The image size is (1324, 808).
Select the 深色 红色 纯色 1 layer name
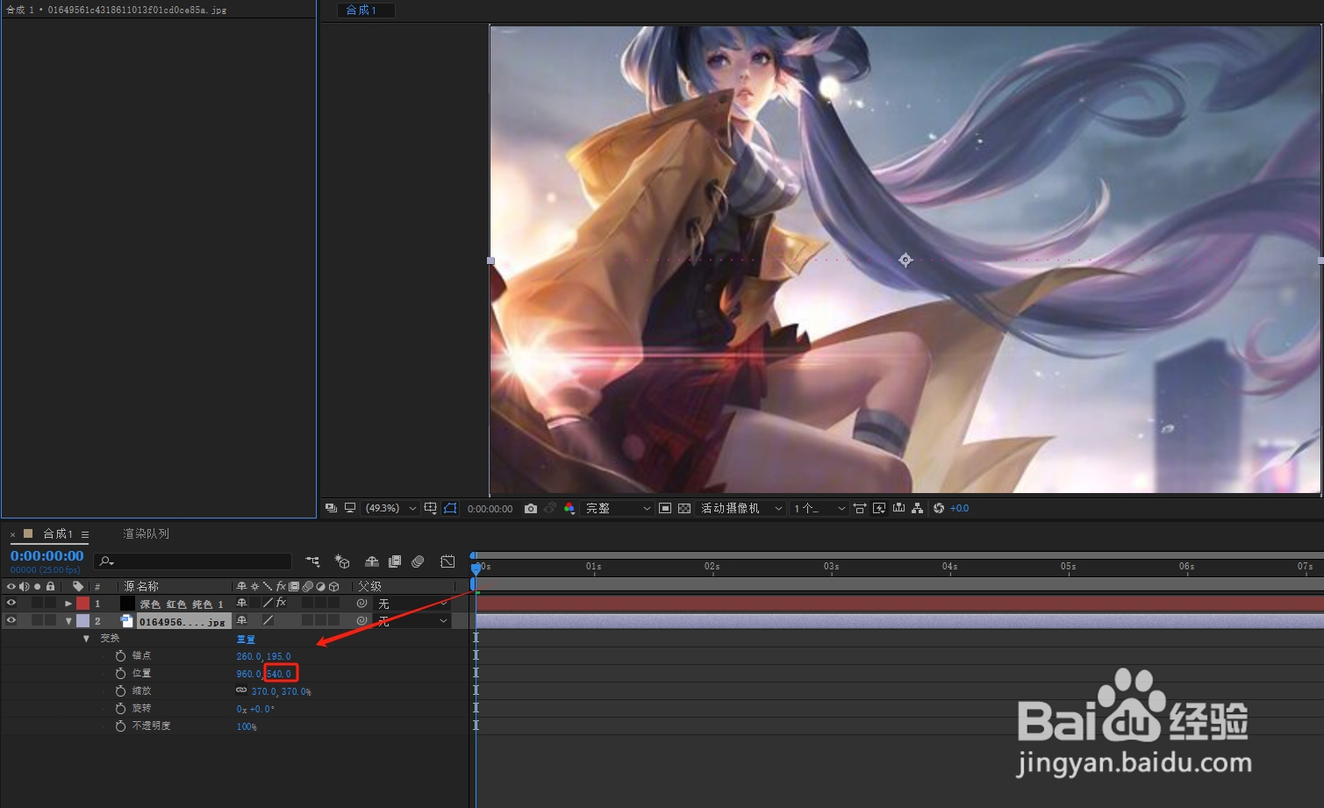click(182, 604)
